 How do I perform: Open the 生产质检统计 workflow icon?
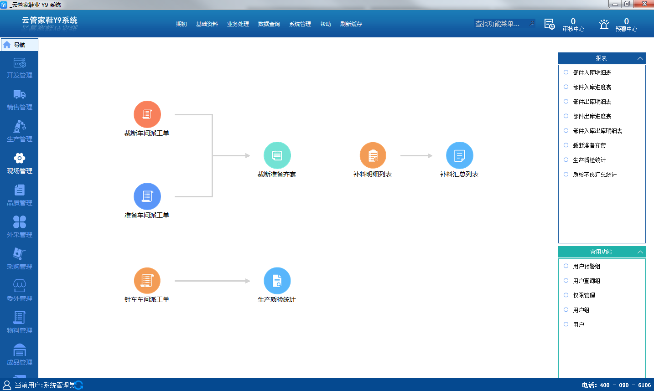pos(277,281)
